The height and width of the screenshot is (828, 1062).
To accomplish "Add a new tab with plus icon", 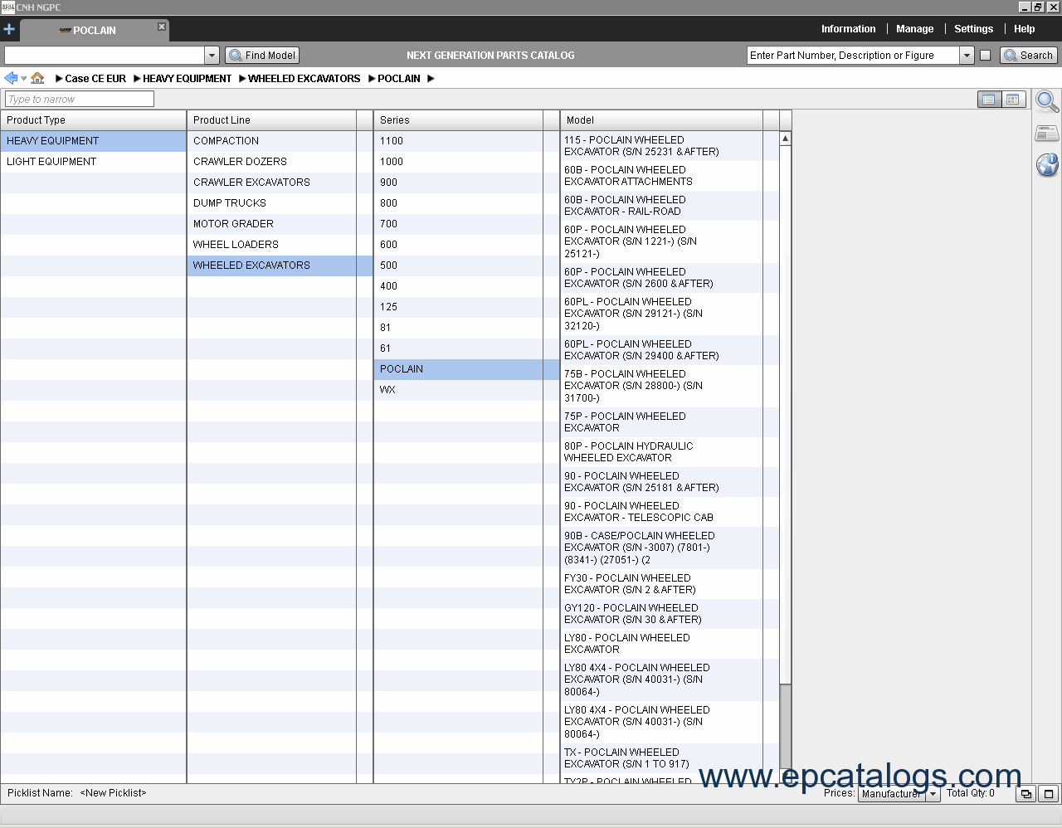I will [x=9, y=30].
